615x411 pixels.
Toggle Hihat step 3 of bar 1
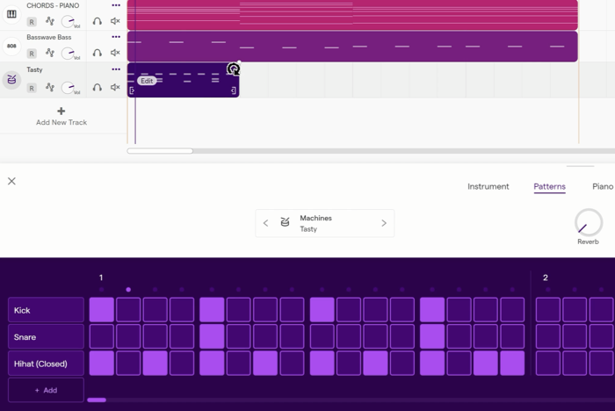pyautogui.click(x=156, y=364)
